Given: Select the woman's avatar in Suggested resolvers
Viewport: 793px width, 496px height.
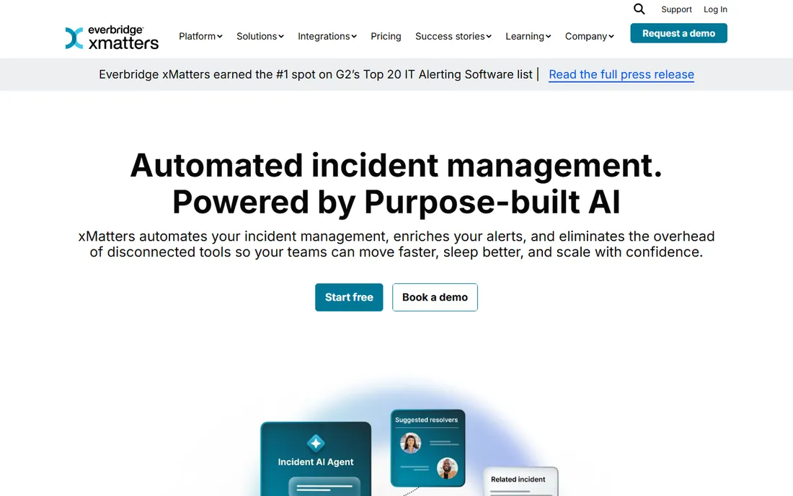Looking at the screenshot, I should point(411,443).
